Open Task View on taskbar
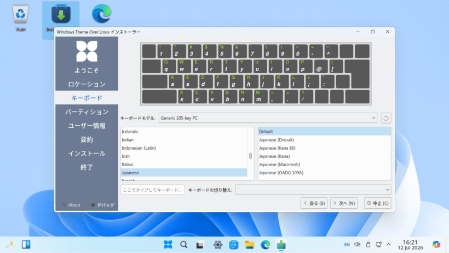Image resolution: width=449 pixels, height=253 pixels. pos(200,245)
